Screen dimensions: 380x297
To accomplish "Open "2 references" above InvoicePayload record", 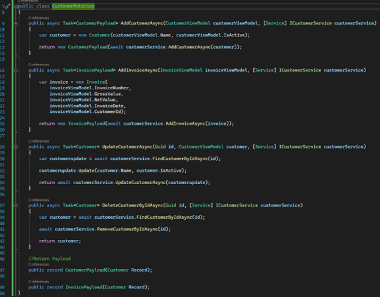I will [39, 282].
